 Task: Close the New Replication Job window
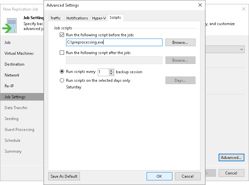[244, 9]
